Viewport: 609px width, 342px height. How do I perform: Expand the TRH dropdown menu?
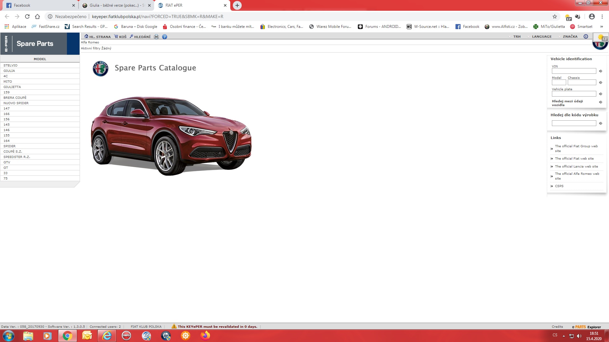tap(516, 37)
